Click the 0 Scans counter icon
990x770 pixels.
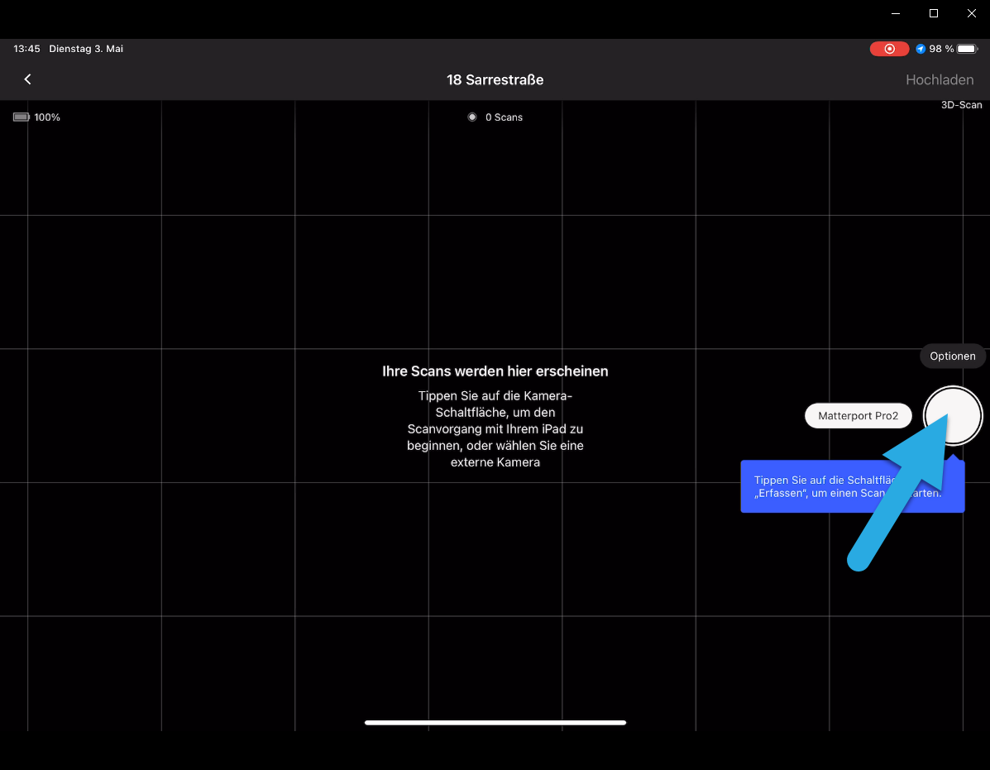point(471,117)
